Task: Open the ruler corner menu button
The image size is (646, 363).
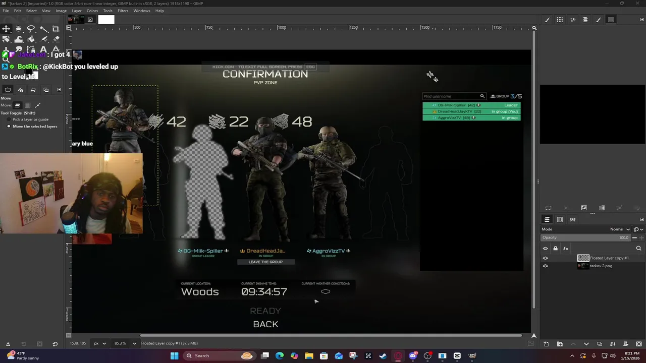Action: (x=69, y=28)
